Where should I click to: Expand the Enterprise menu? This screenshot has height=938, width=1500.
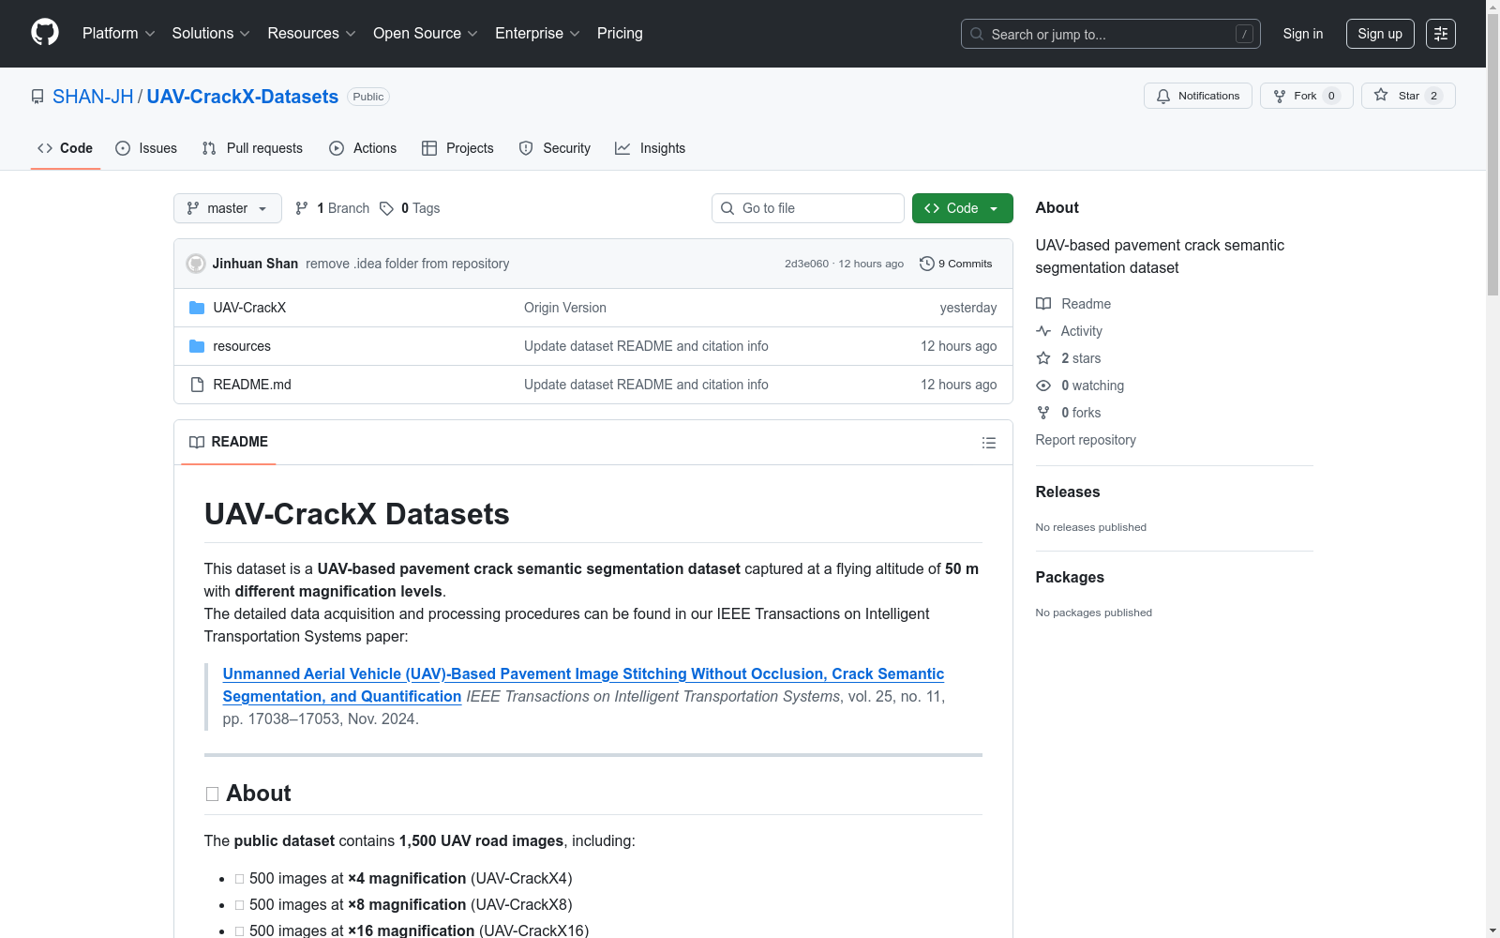(x=537, y=34)
